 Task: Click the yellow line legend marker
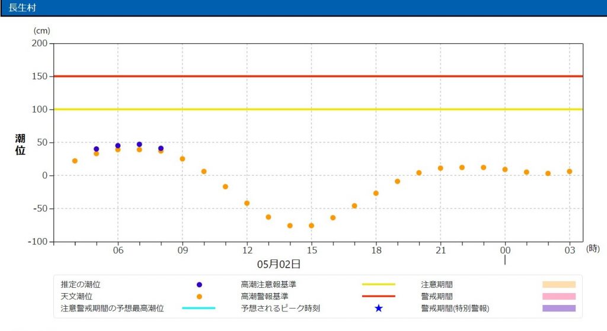pos(379,284)
